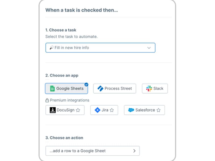The height and width of the screenshot is (161, 215).
Task: Select the Slack app button
Action: click(155, 89)
